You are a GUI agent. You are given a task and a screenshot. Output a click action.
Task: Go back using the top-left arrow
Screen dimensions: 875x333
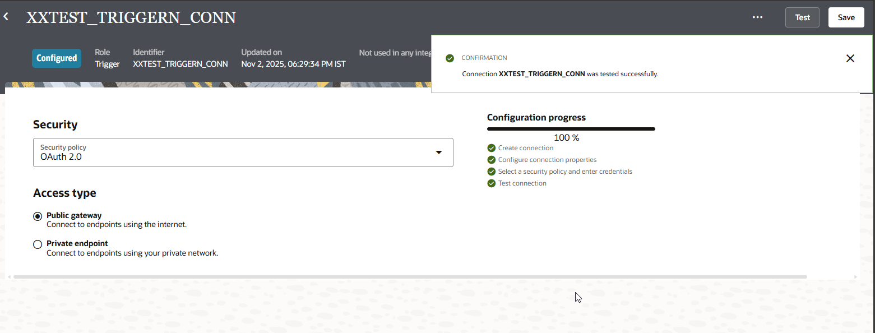pyautogui.click(x=6, y=17)
